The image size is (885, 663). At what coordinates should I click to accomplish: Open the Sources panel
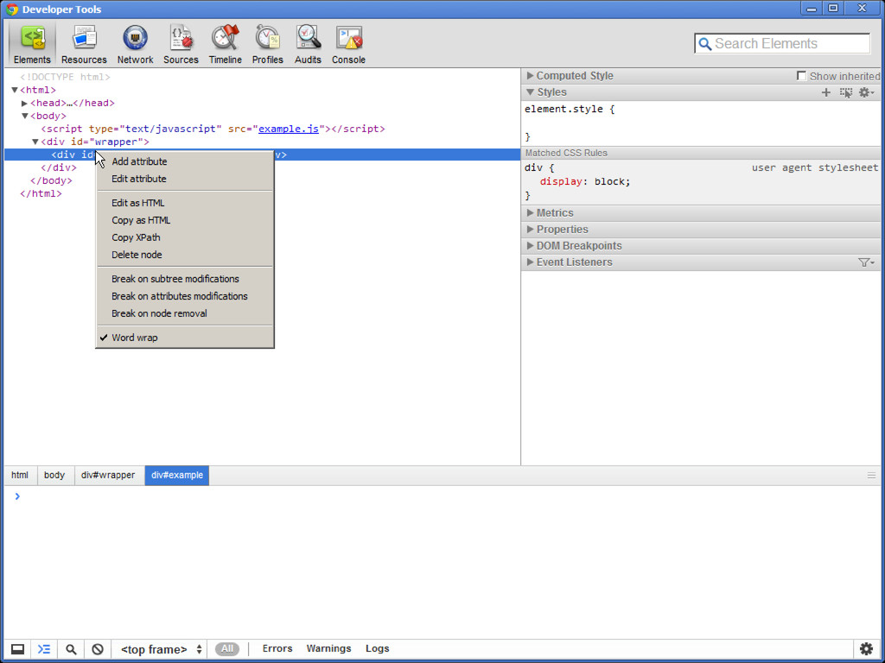tap(181, 45)
